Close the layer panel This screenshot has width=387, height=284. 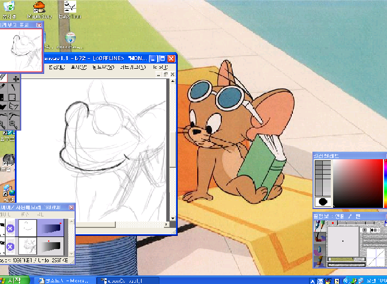click(71, 207)
